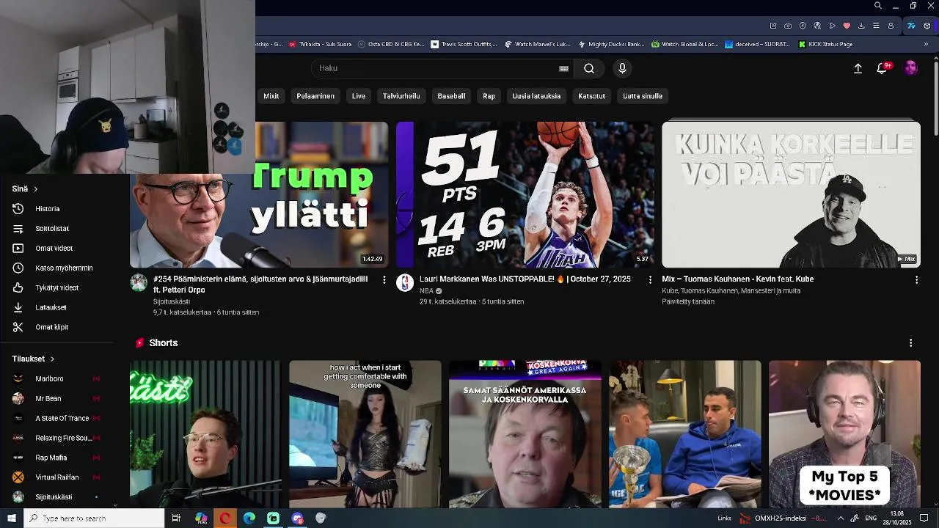Screen dimensions: 939x528
Task: Open the YouTube account avatar menu
Action: click(910, 68)
